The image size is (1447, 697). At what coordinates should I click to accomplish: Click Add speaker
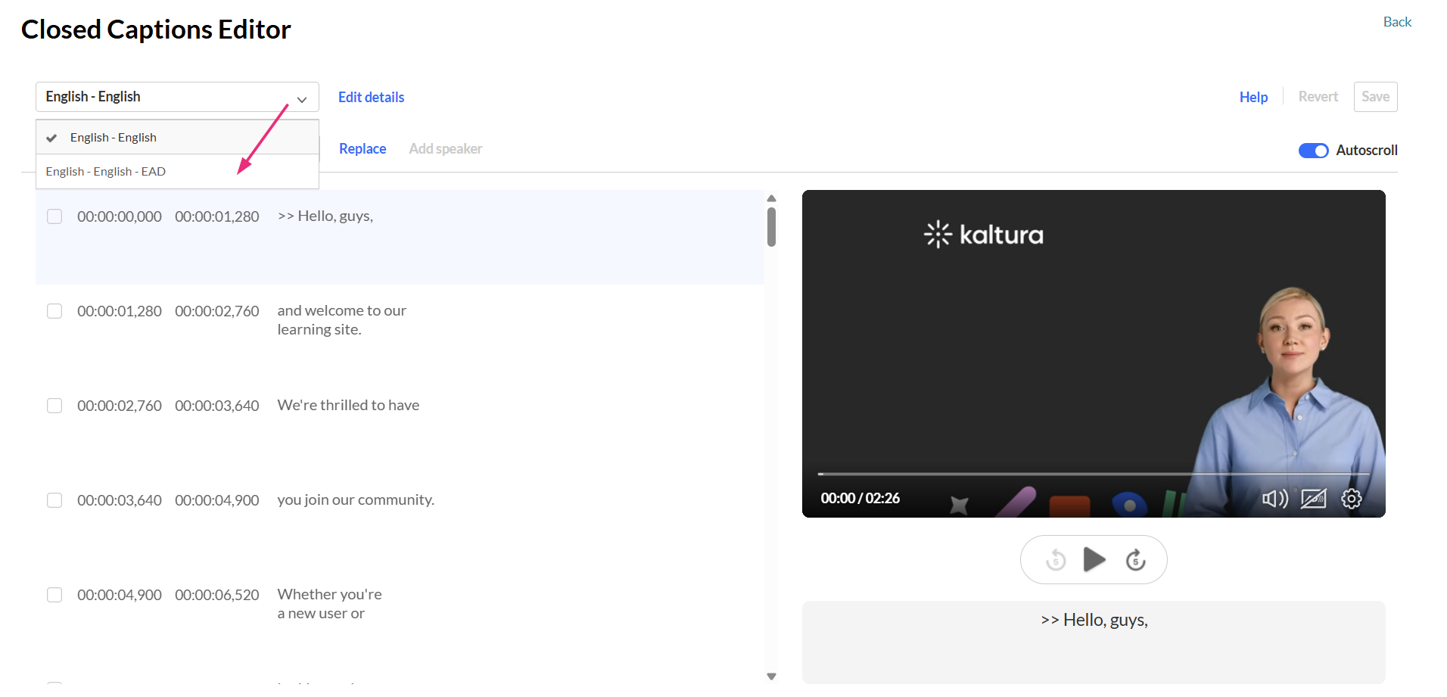445,149
